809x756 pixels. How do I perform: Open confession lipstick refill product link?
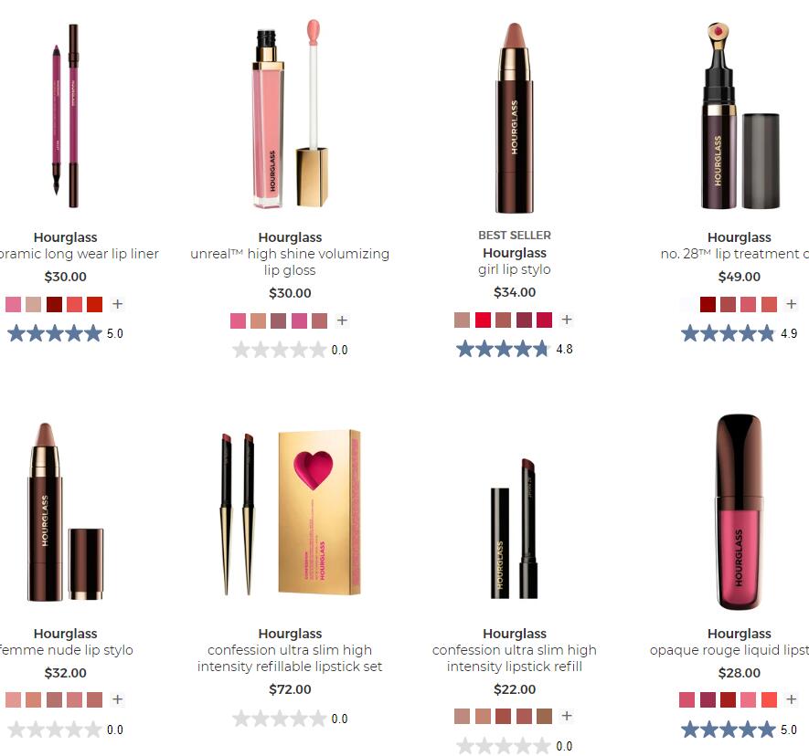point(515,658)
